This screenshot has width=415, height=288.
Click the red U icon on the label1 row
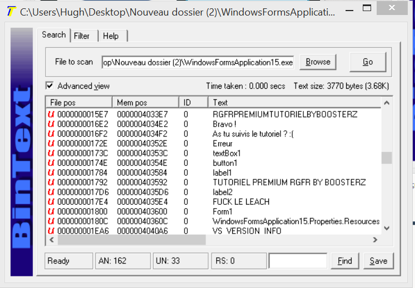(x=51, y=173)
